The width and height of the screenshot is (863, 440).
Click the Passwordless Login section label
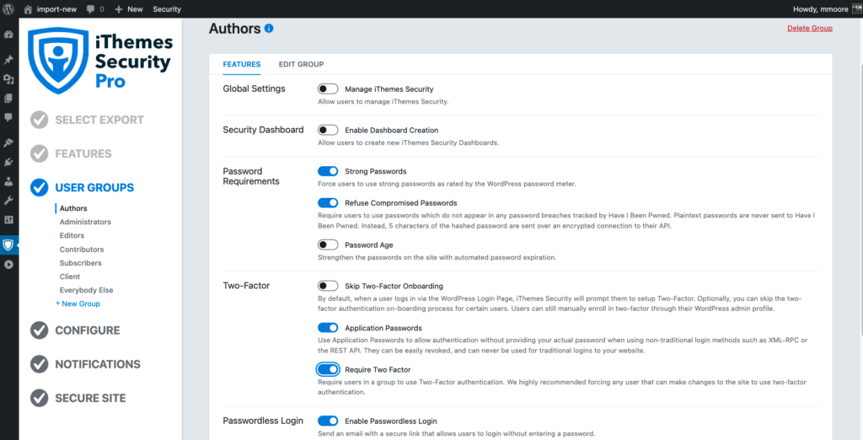pyautogui.click(x=263, y=421)
